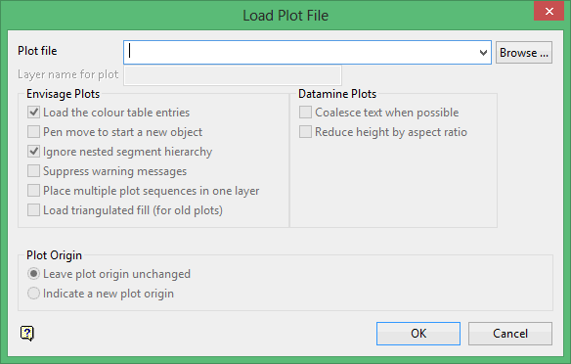The image size is (571, 364).
Task: Expand the Plot file dropdown arrow
Action: (x=483, y=53)
